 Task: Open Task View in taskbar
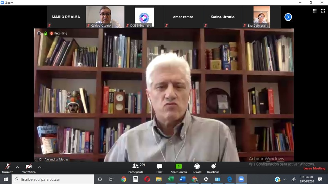tap(111, 179)
